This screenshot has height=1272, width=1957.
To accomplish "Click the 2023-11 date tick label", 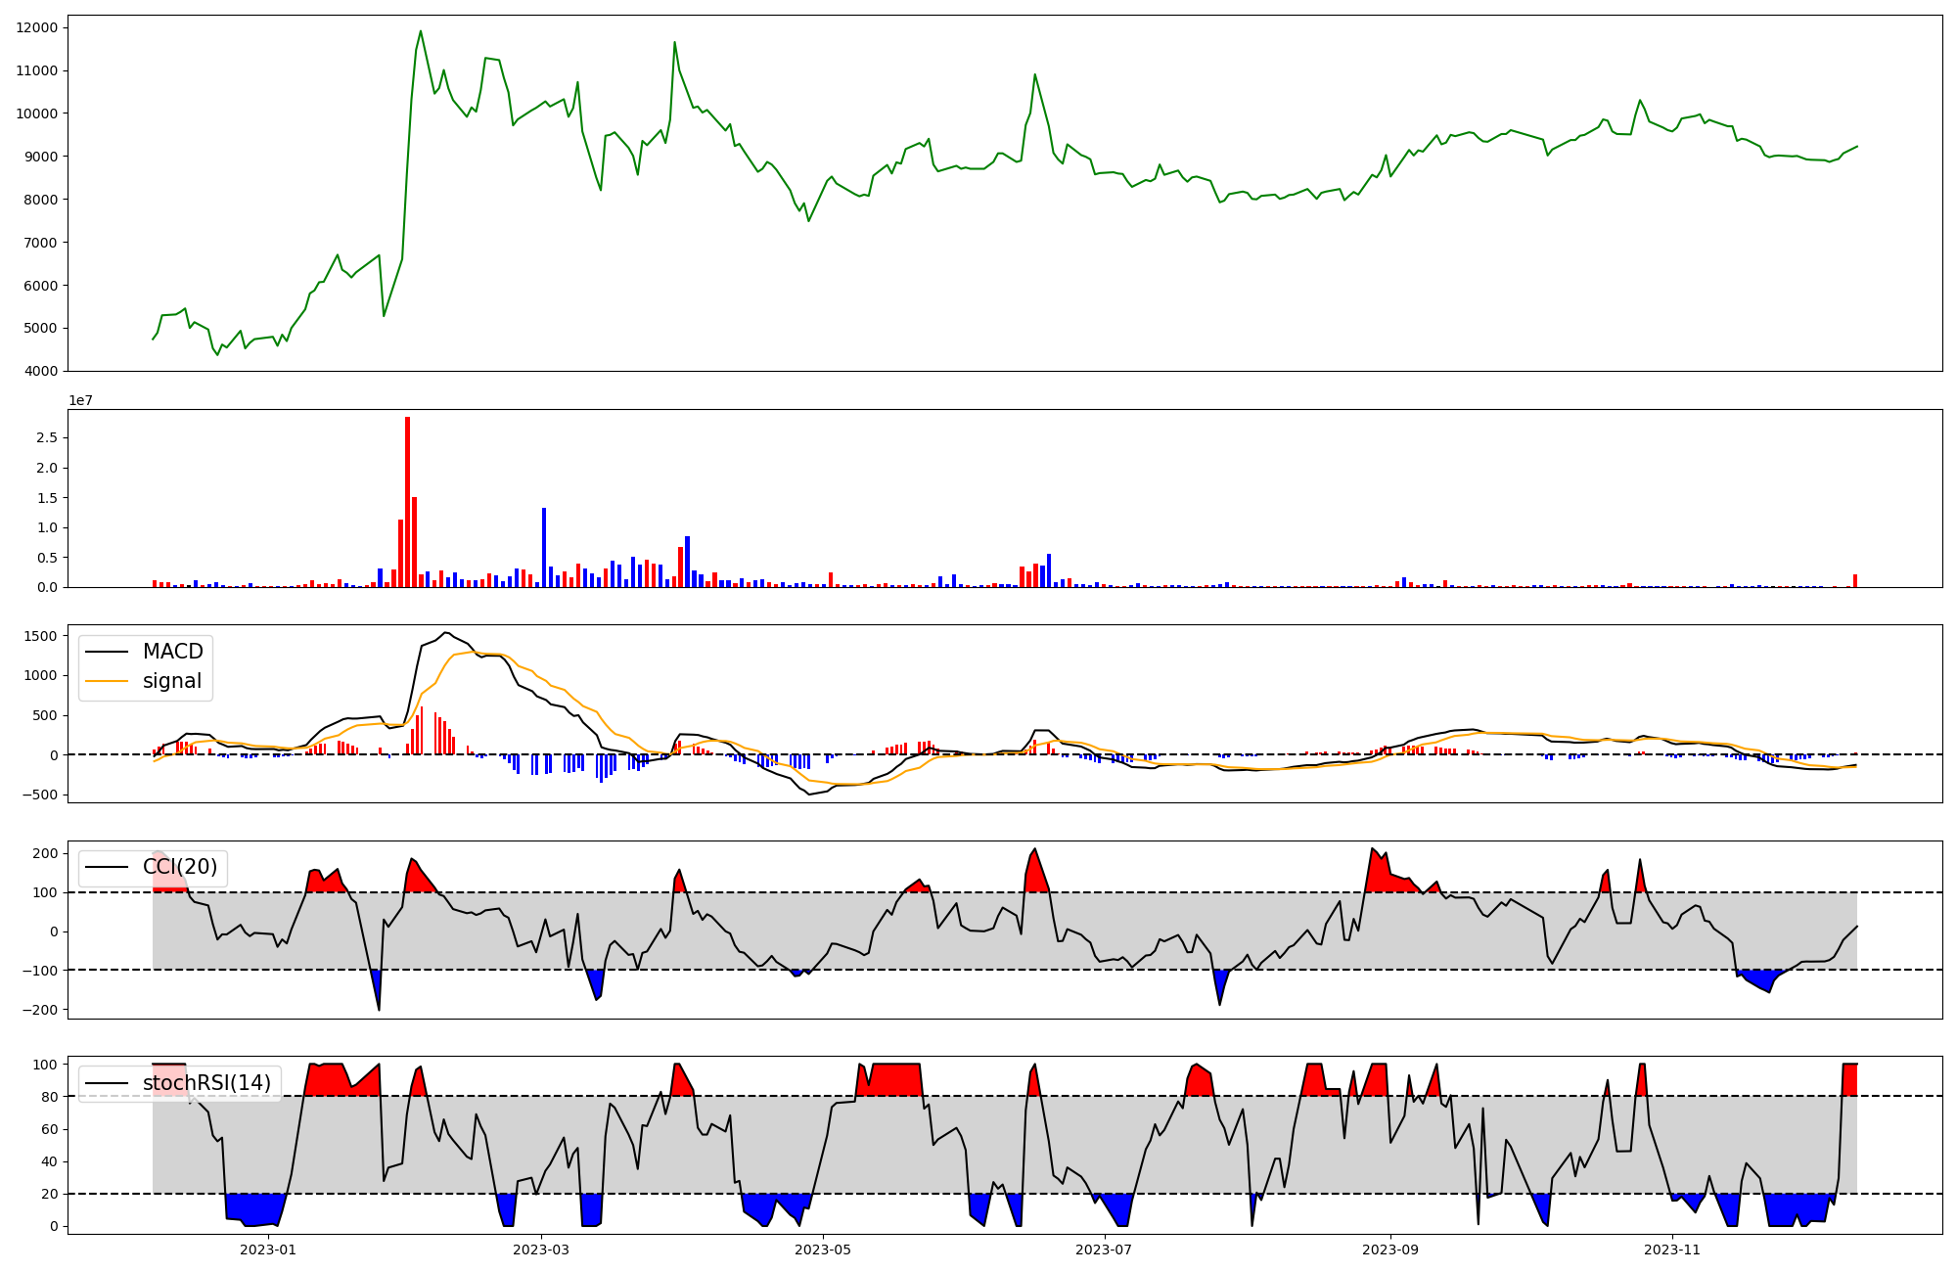I will (x=1671, y=1249).
